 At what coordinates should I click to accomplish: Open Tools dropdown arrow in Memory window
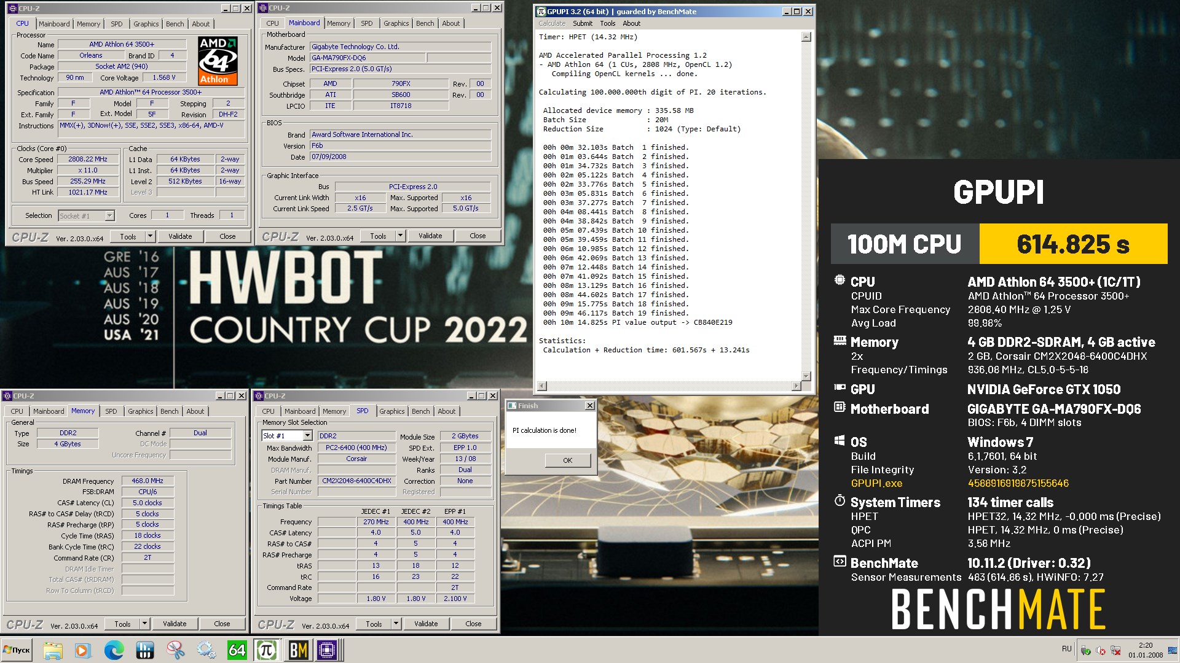click(x=144, y=624)
